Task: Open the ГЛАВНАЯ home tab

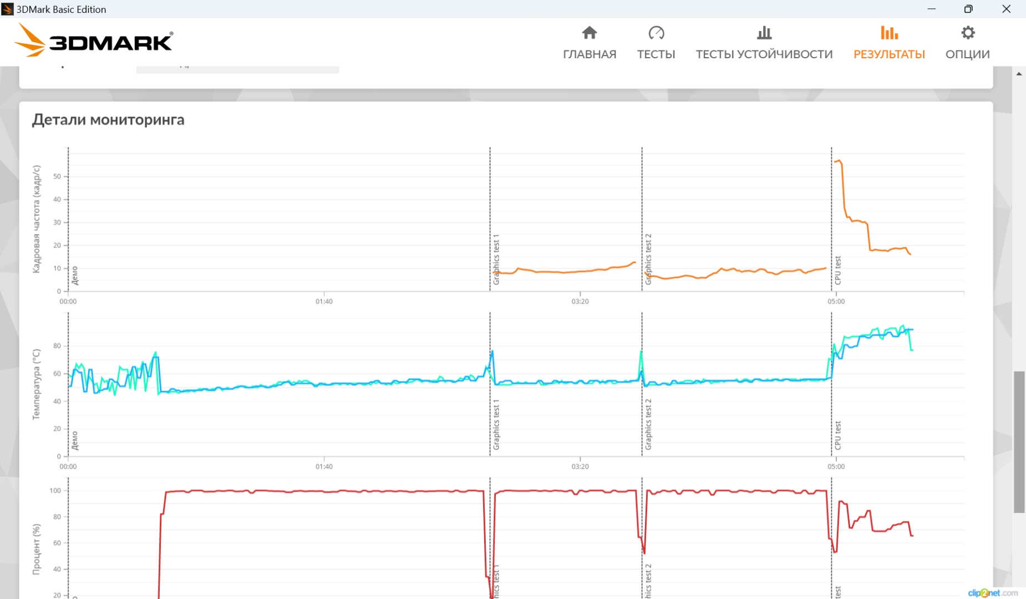Action: (590, 43)
